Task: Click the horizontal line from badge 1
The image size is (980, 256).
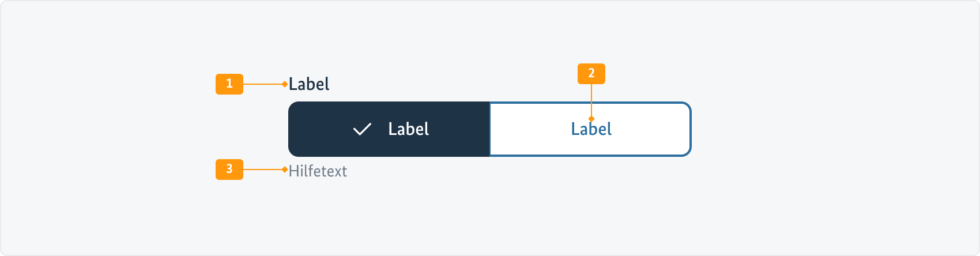Action: (262, 84)
